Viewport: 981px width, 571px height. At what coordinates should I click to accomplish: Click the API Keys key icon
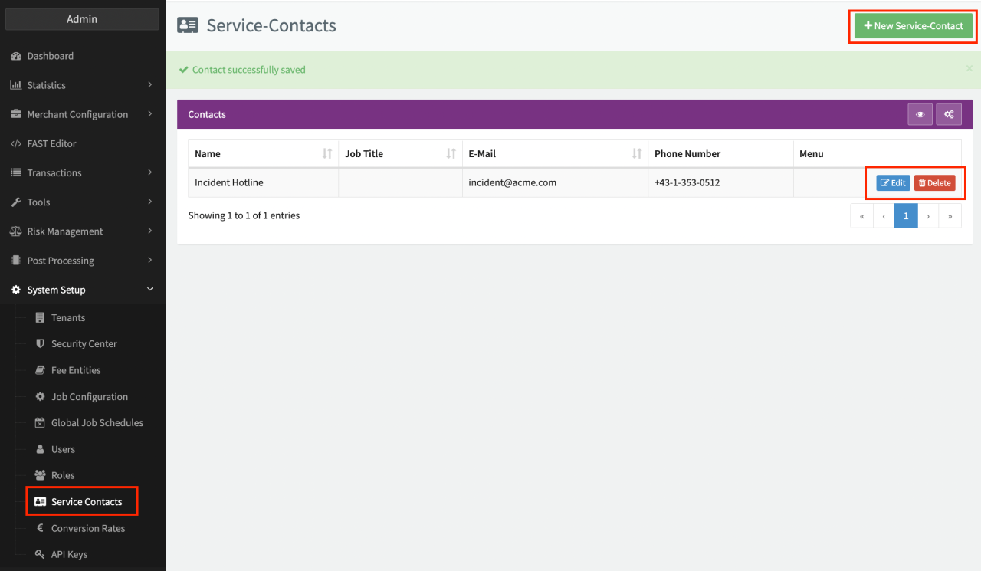(x=41, y=554)
